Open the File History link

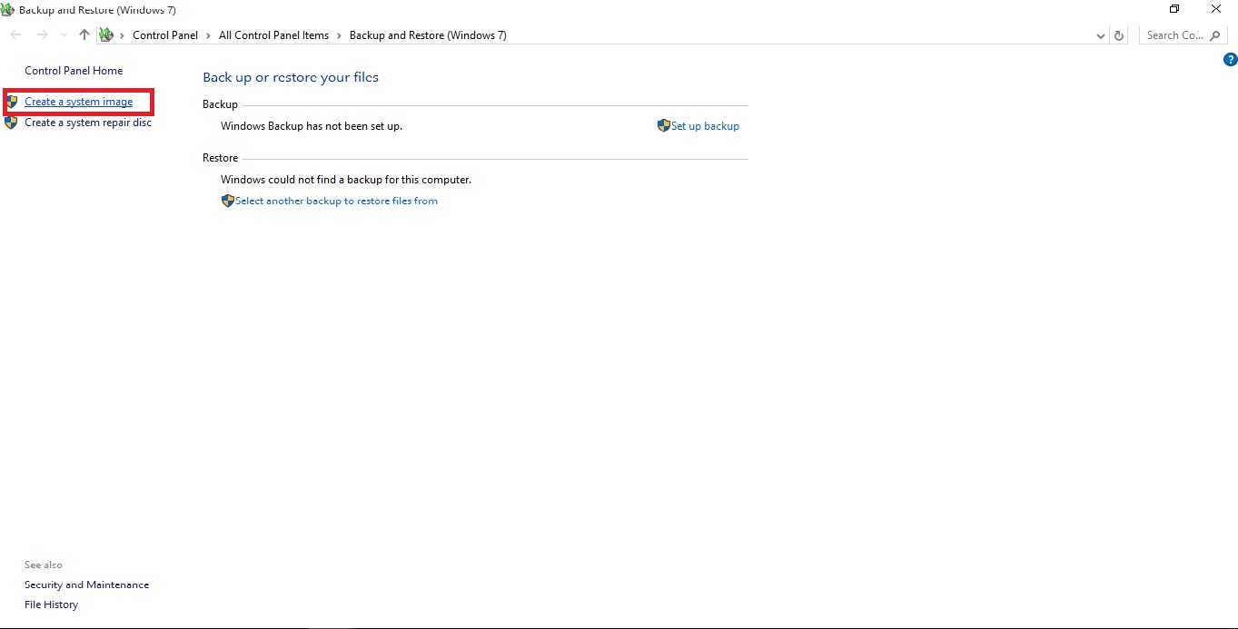51,604
